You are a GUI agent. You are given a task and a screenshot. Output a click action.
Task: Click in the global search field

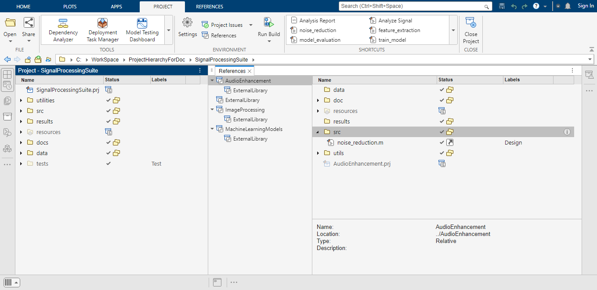(413, 7)
